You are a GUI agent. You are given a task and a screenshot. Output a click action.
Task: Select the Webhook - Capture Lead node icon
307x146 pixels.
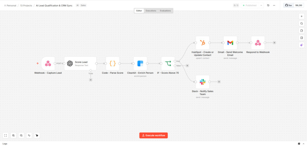(x=48, y=63)
